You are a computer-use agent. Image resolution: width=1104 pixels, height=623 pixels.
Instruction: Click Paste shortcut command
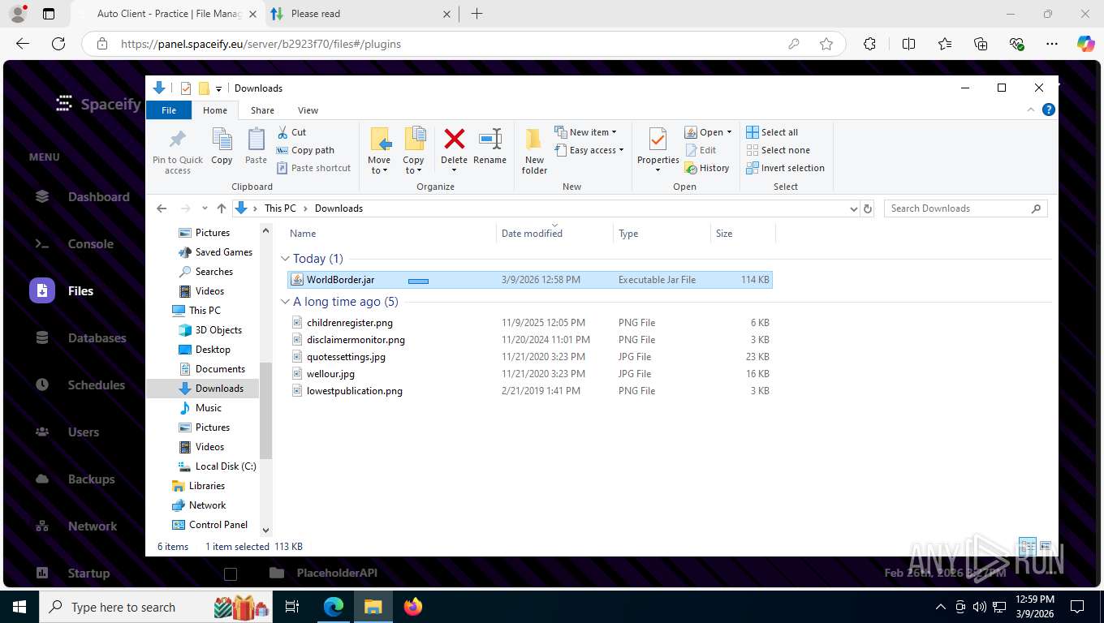point(313,168)
